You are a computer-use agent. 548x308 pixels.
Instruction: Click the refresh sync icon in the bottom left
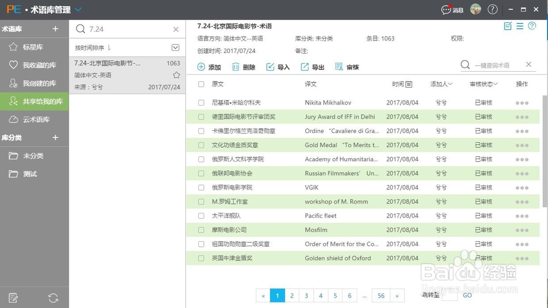[53, 298]
